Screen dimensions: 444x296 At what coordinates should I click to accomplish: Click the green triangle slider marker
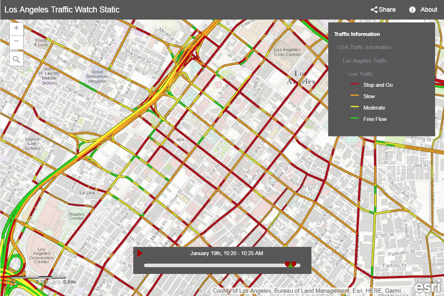[290, 265]
